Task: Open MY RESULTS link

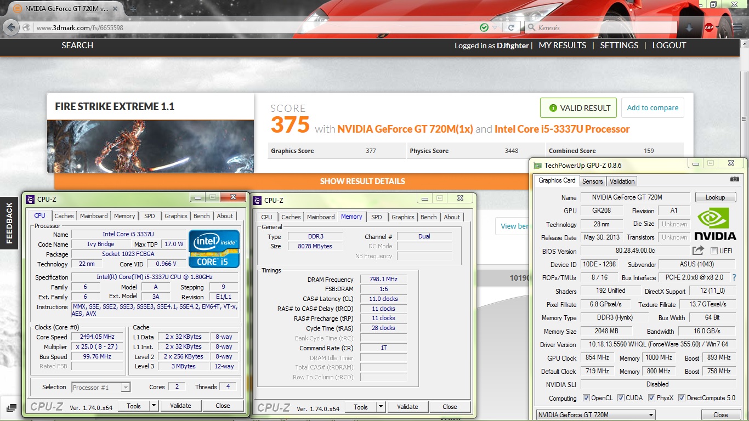Action: tap(563, 45)
